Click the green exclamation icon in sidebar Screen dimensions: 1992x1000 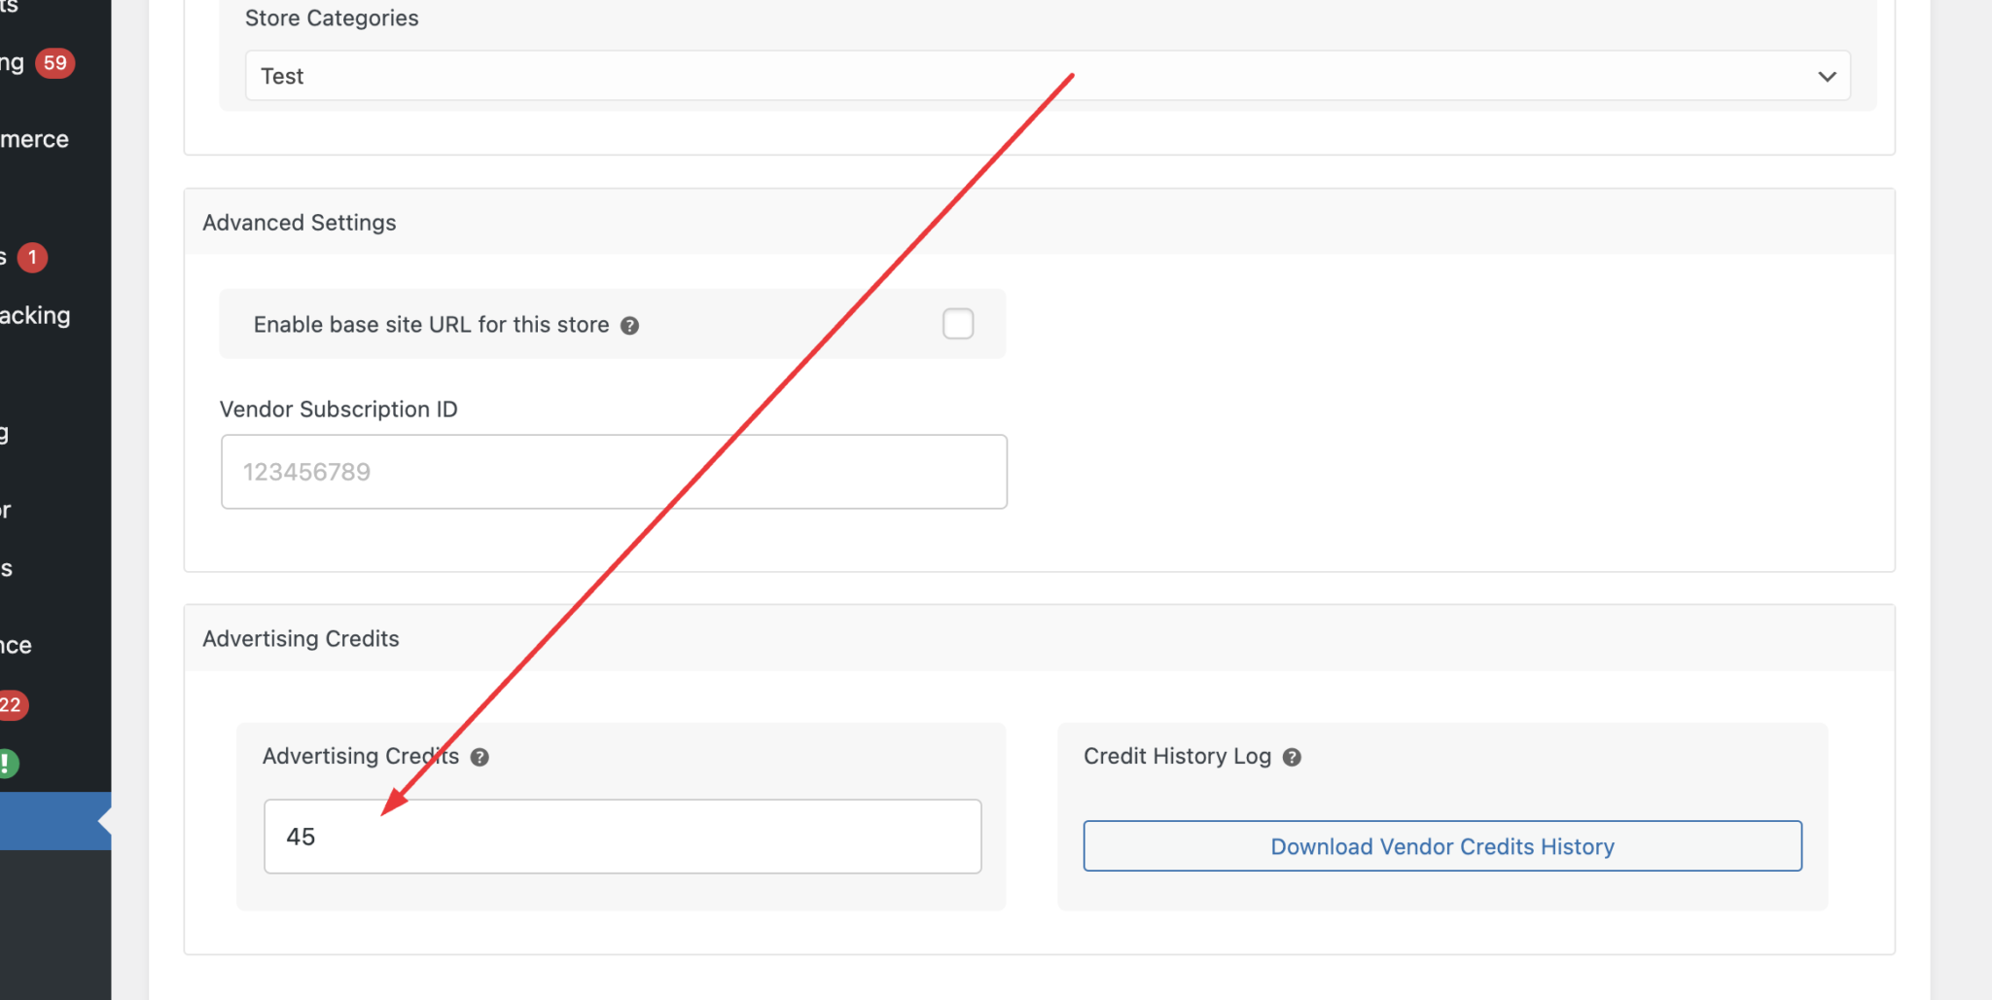[7, 764]
